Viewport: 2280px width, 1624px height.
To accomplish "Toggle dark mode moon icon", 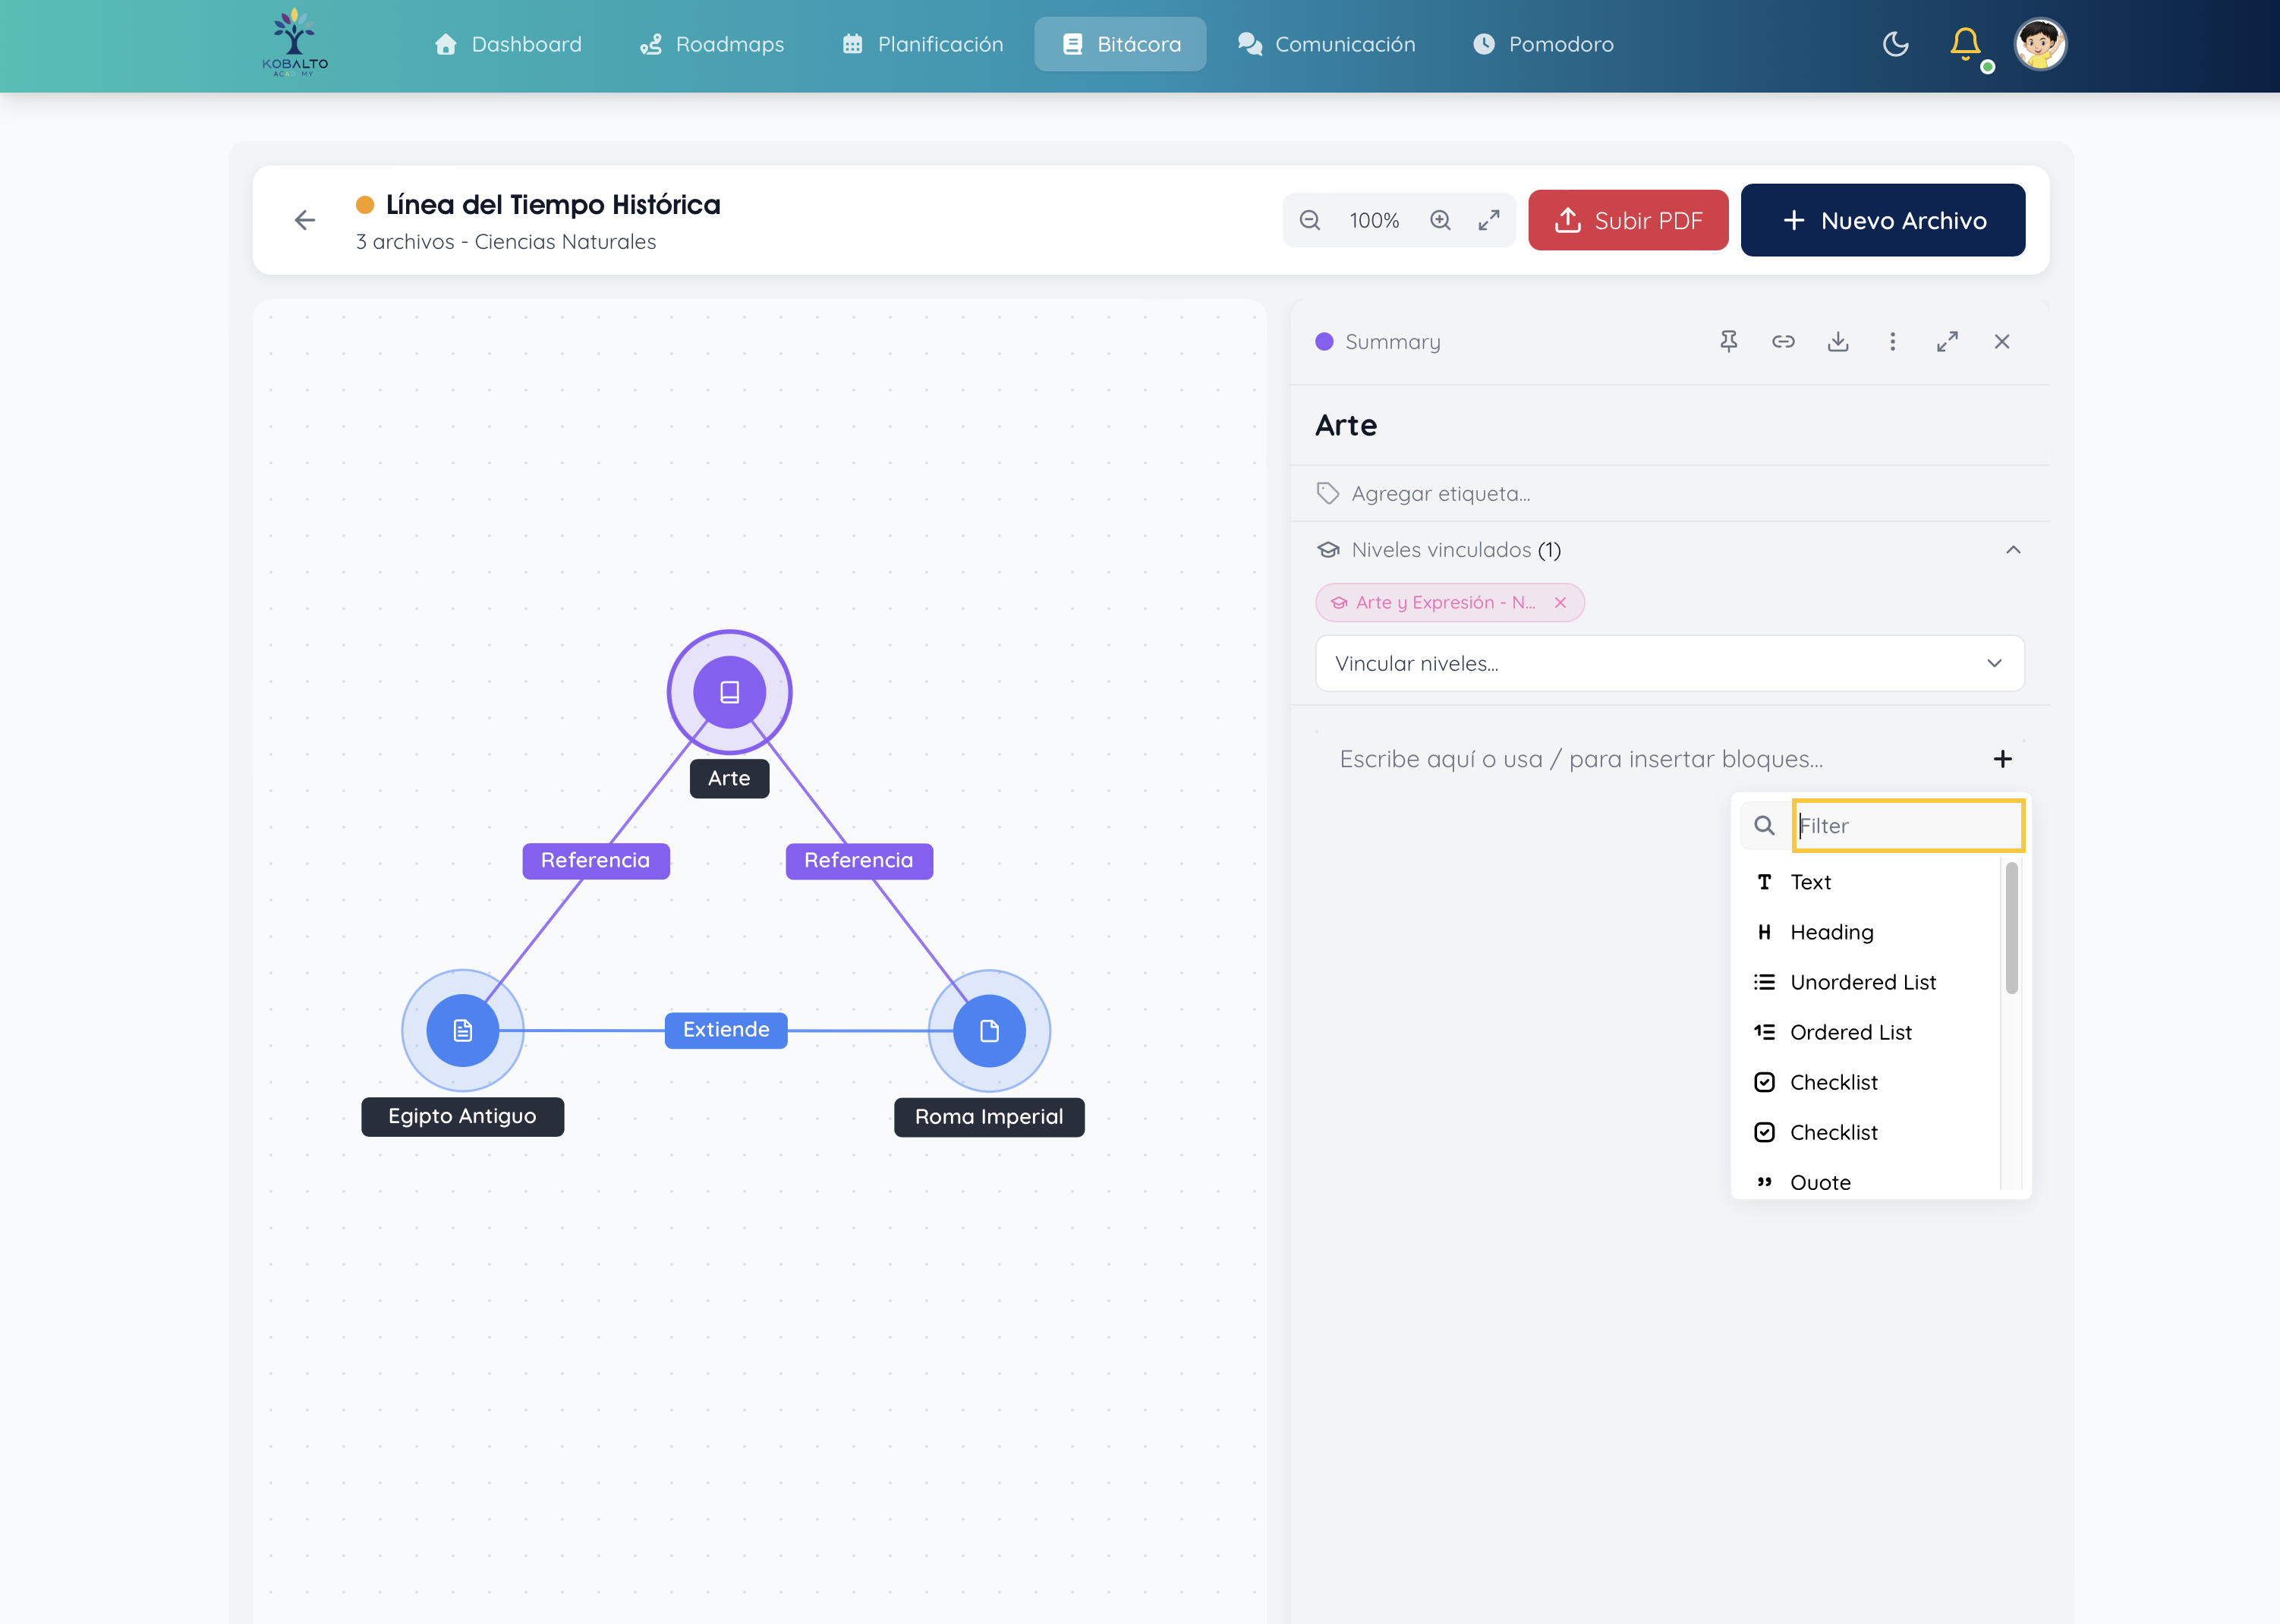I will (x=1895, y=44).
